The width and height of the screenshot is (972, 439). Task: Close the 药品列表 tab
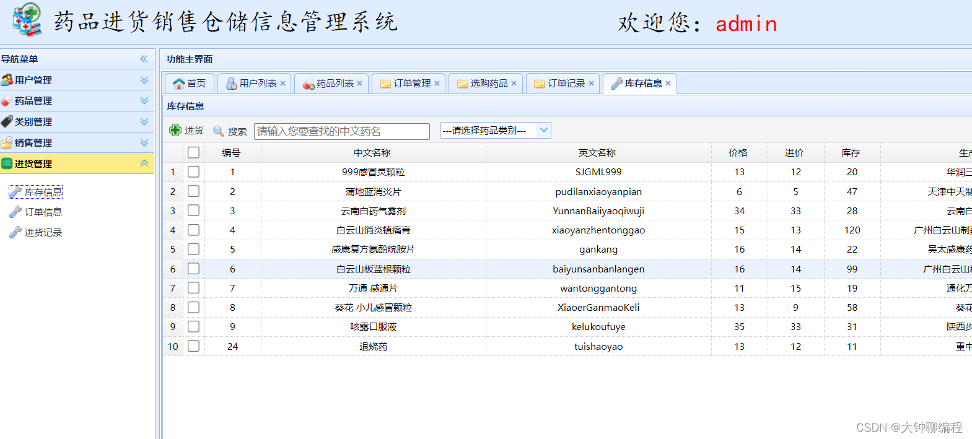click(x=359, y=83)
